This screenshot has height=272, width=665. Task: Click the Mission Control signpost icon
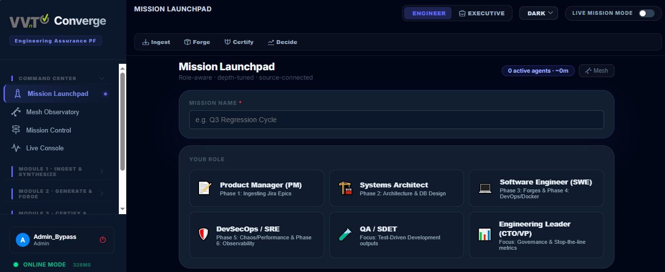pyautogui.click(x=16, y=130)
